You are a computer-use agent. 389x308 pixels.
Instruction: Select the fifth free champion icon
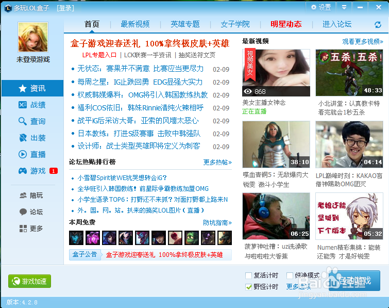(x=142, y=238)
